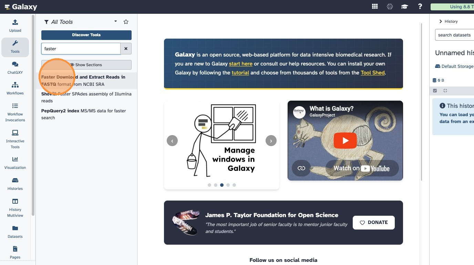Click the activity bar vertical scrollbar
The height and width of the screenshot is (265, 474).
[x=33, y=115]
